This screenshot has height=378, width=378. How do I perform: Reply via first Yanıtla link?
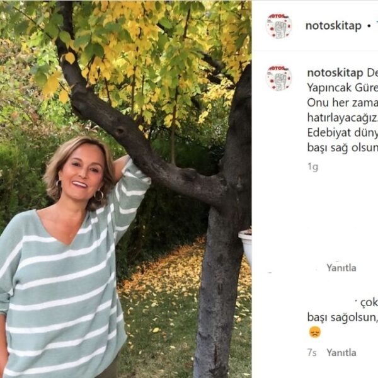coord(341,268)
